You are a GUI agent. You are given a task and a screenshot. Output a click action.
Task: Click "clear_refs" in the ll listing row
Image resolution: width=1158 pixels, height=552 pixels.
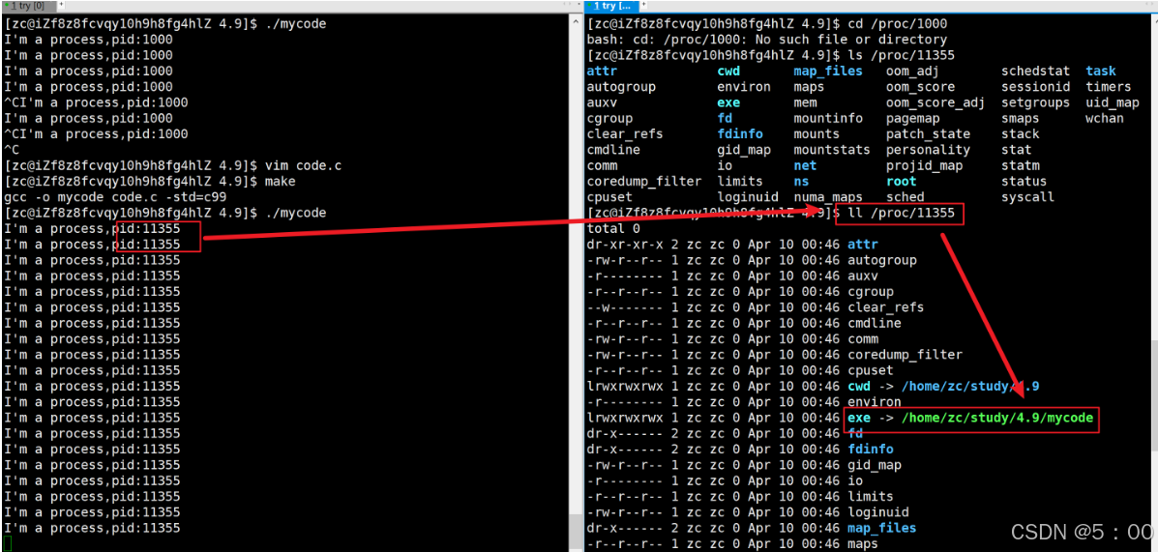[885, 307]
